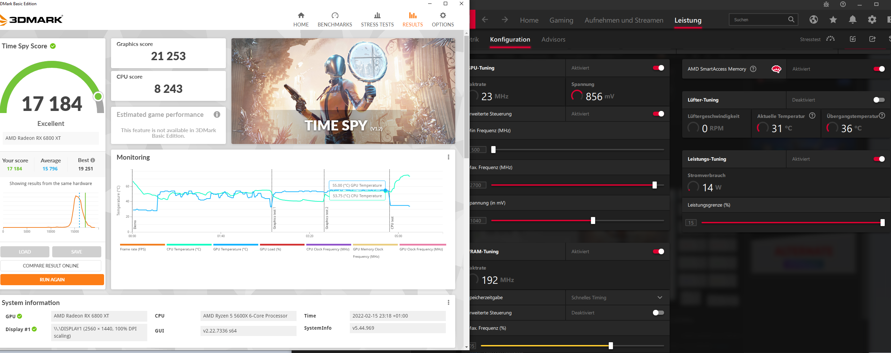The height and width of the screenshot is (353, 891).
Task: Click the Smart Access Memory help icon
Action: pyautogui.click(x=753, y=69)
